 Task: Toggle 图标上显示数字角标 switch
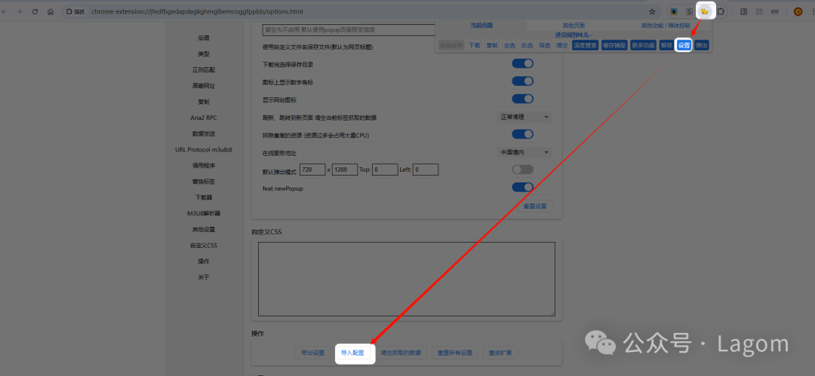point(522,81)
